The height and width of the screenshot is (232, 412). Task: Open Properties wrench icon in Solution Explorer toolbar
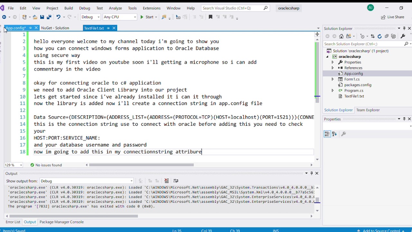403,36
